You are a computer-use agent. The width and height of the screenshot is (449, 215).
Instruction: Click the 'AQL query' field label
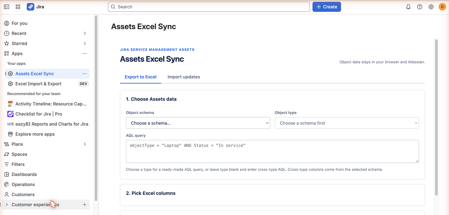tap(136, 135)
